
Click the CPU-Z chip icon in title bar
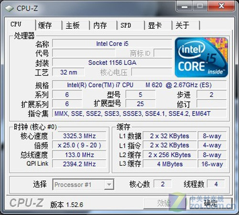pyautogui.click(x=9, y=8)
